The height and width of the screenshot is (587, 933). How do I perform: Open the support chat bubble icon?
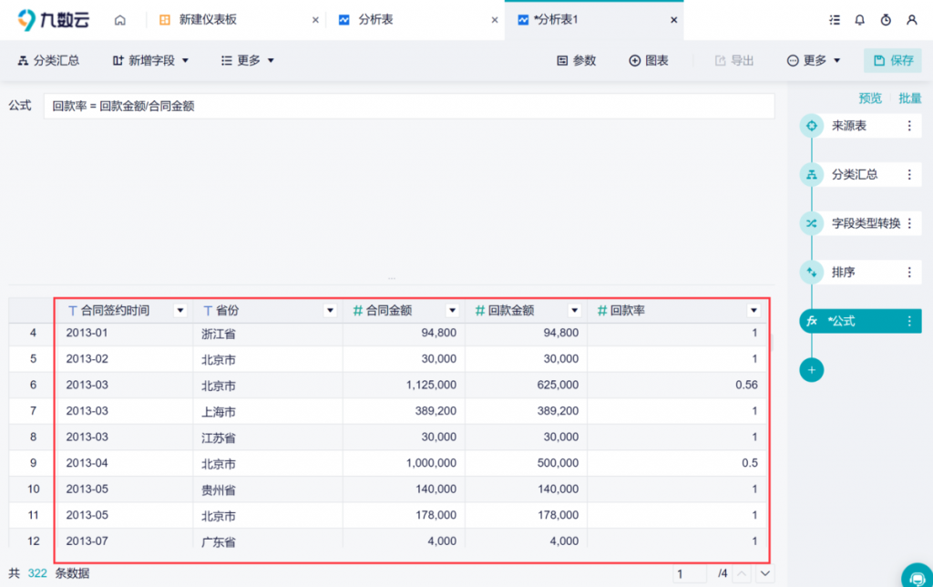coord(916,576)
